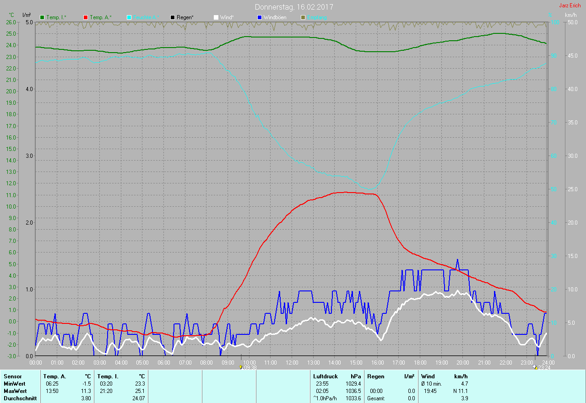586x403 pixels.
Task: Click the red Temp. A. legend swatch
Action: [86, 17]
